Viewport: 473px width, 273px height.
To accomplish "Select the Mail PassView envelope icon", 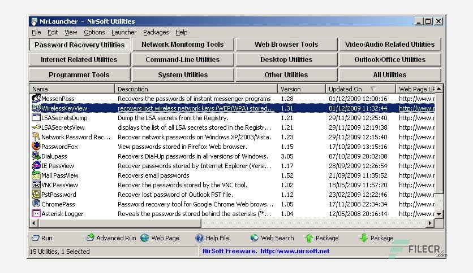I will (x=36, y=175).
